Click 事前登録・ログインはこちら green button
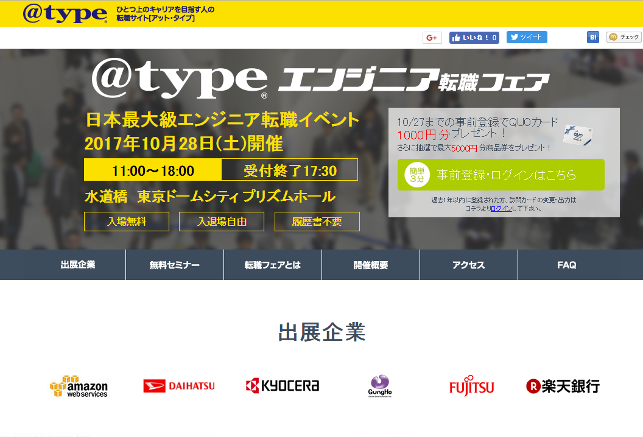Image resolution: width=643 pixels, height=437 pixels. [501, 175]
